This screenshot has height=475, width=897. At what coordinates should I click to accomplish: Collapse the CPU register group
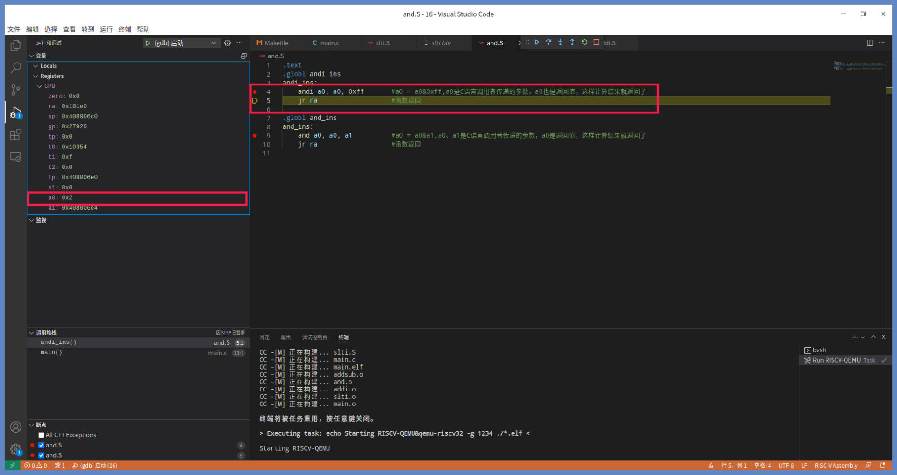40,86
